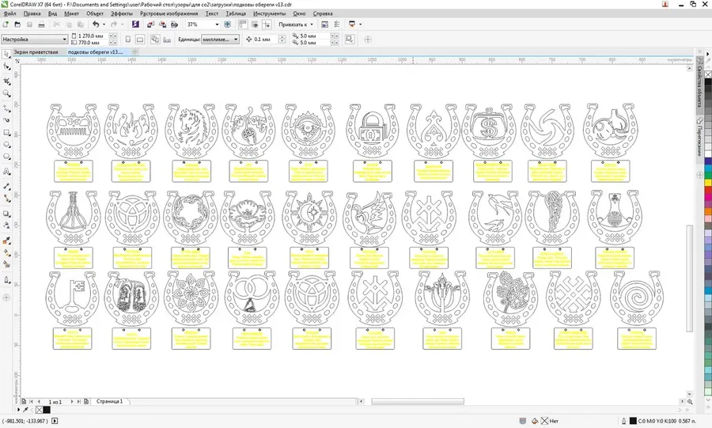Toggle full-screen preview button

coord(228,25)
